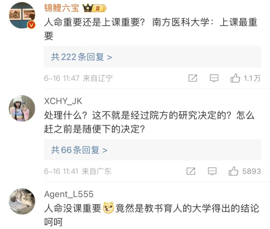270x229 pixels.
Task: Share 锦鲤六宝's comment via repost icon
Action: point(193,78)
